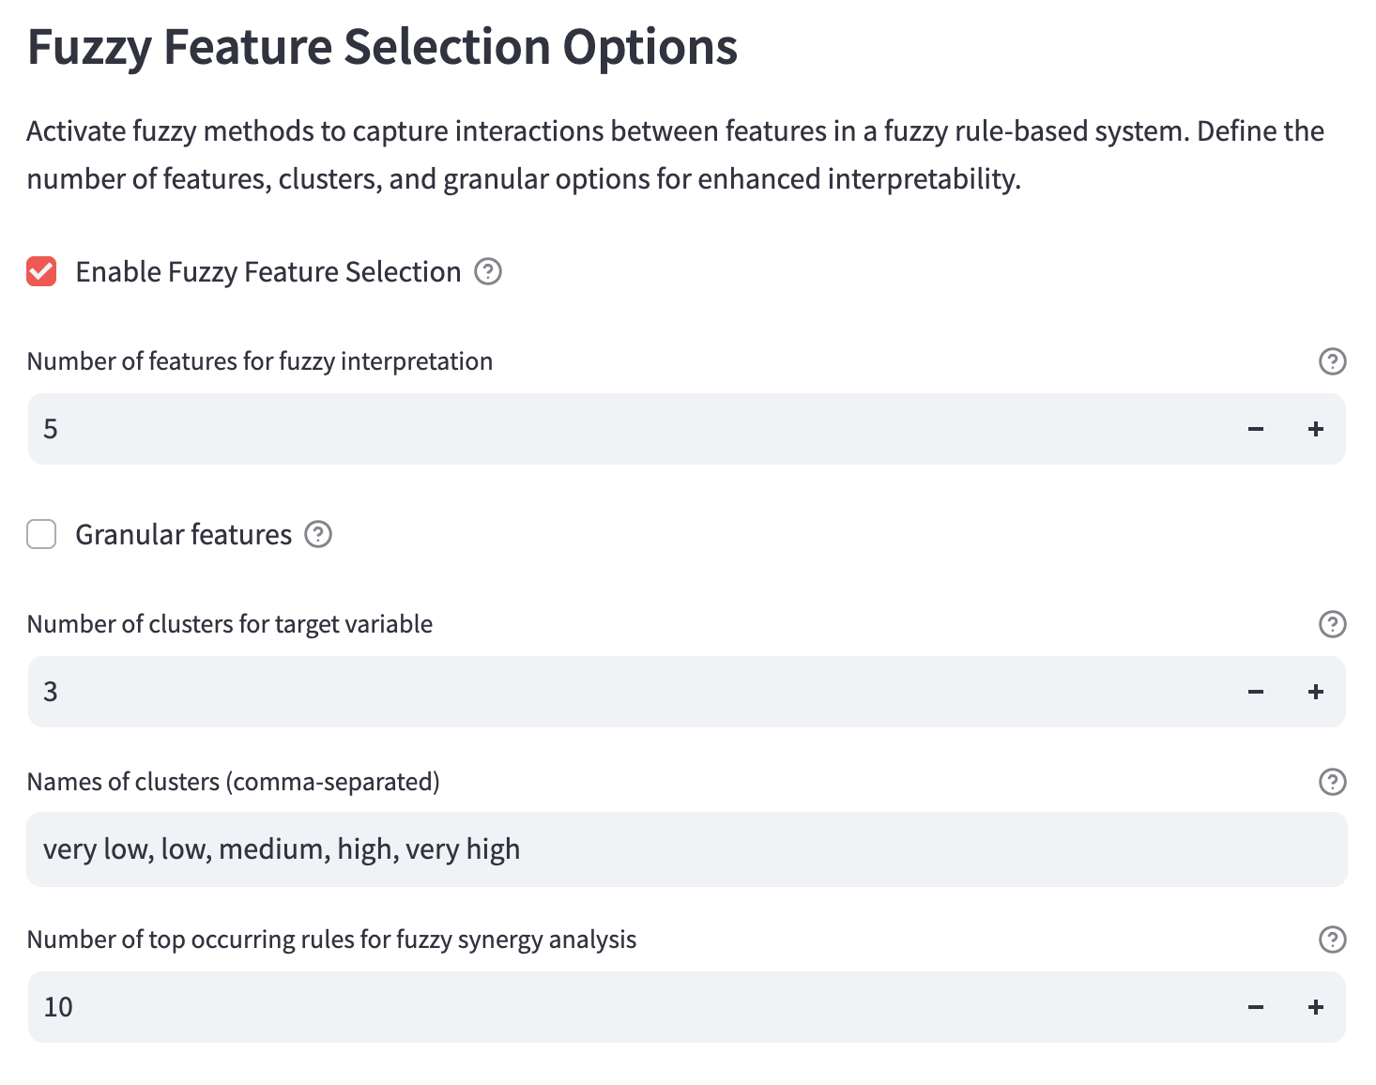The height and width of the screenshot is (1085, 1376).
Task: Decrease number of clusters for target variable
Action: (1255, 692)
